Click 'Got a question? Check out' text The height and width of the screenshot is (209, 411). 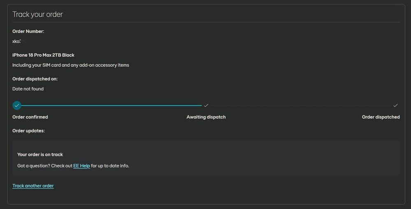pyautogui.click(x=45, y=166)
